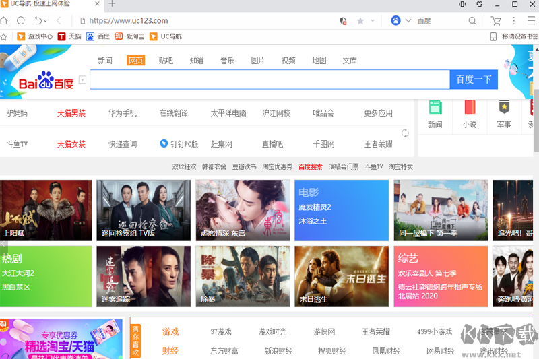This screenshot has height=359, width=539.
Task: Click the 百度一下 search button
Action: (x=474, y=79)
